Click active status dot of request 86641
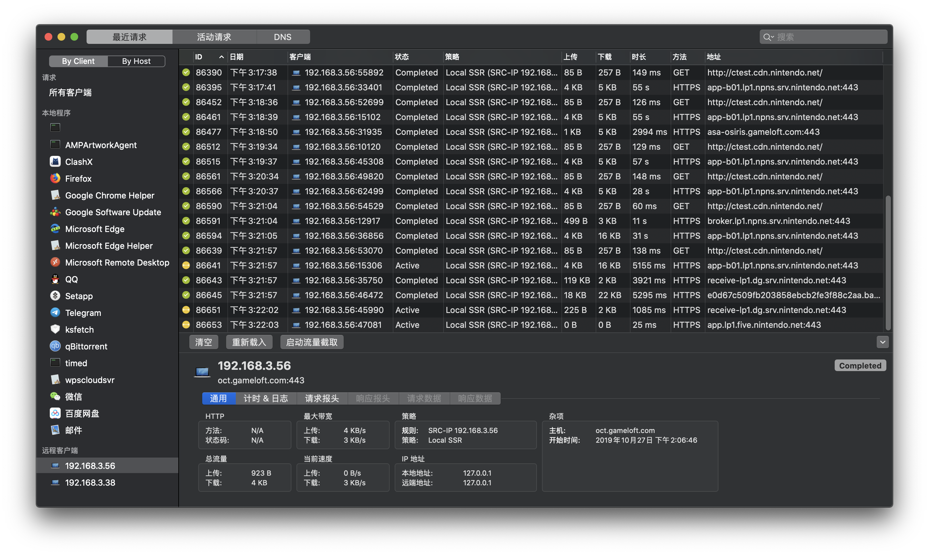 186,266
